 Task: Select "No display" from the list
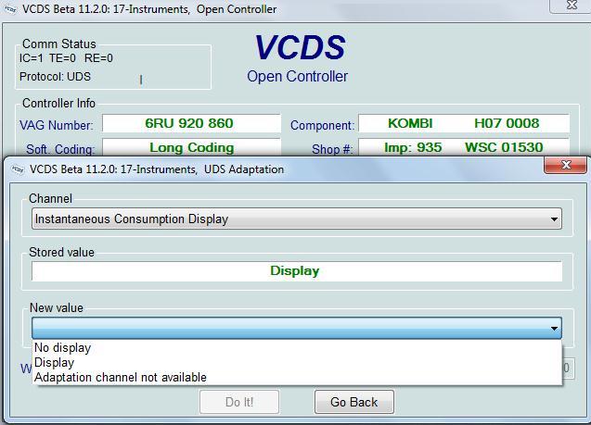[62, 348]
